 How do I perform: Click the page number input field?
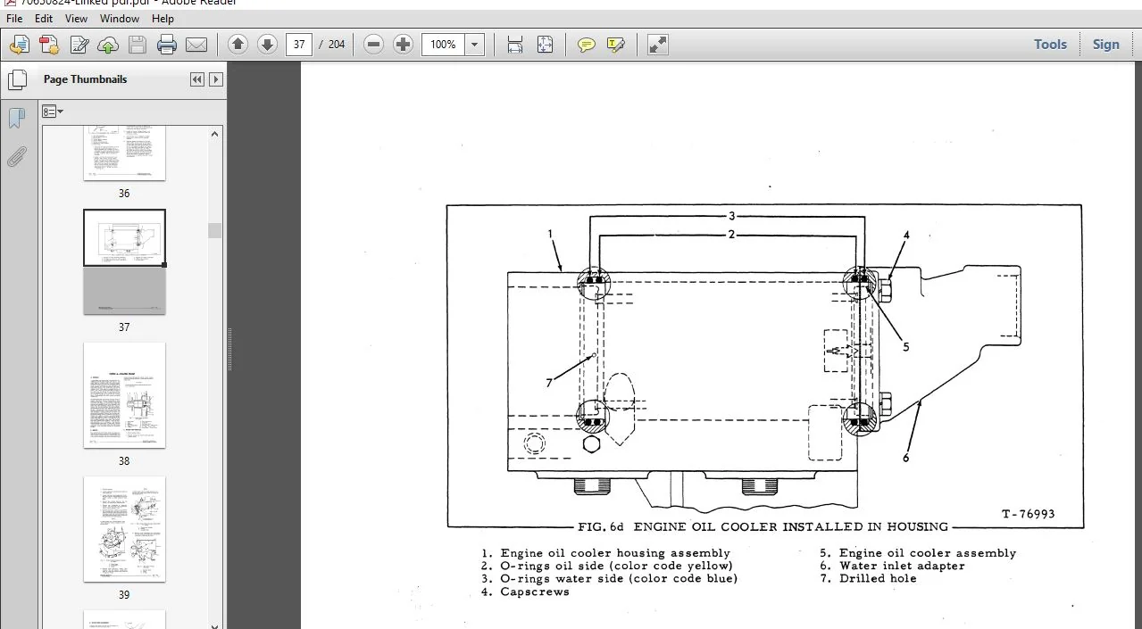pos(299,45)
